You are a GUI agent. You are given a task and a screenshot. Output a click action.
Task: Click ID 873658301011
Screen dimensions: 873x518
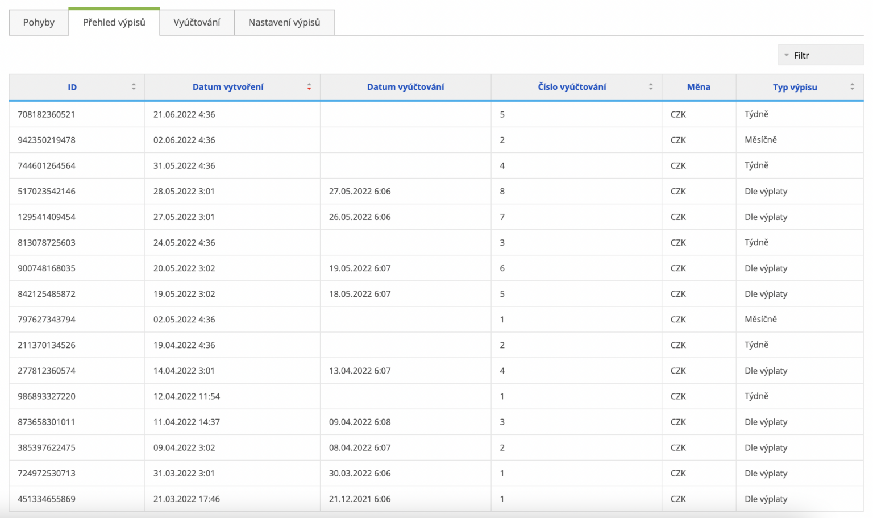pos(46,421)
